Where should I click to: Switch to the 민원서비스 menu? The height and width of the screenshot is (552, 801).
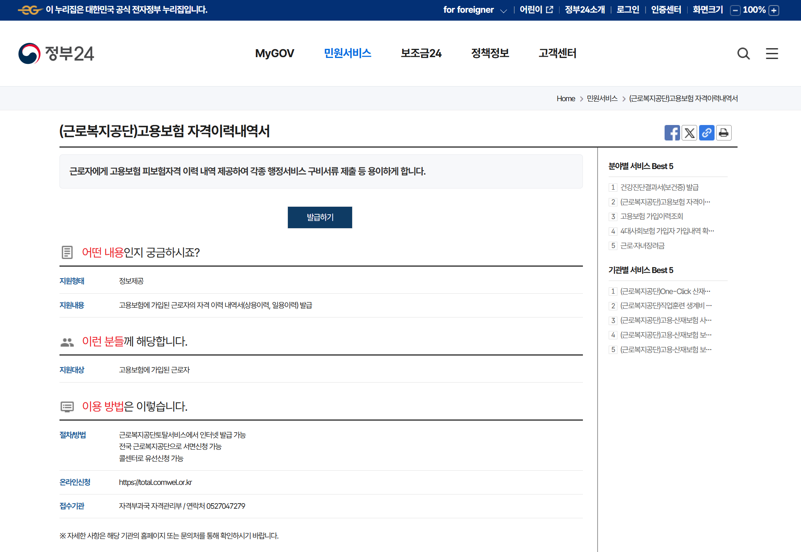click(x=347, y=53)
